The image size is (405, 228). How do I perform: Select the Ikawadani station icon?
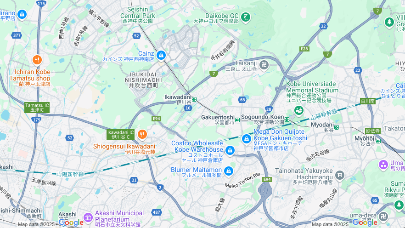coord(194,99)
